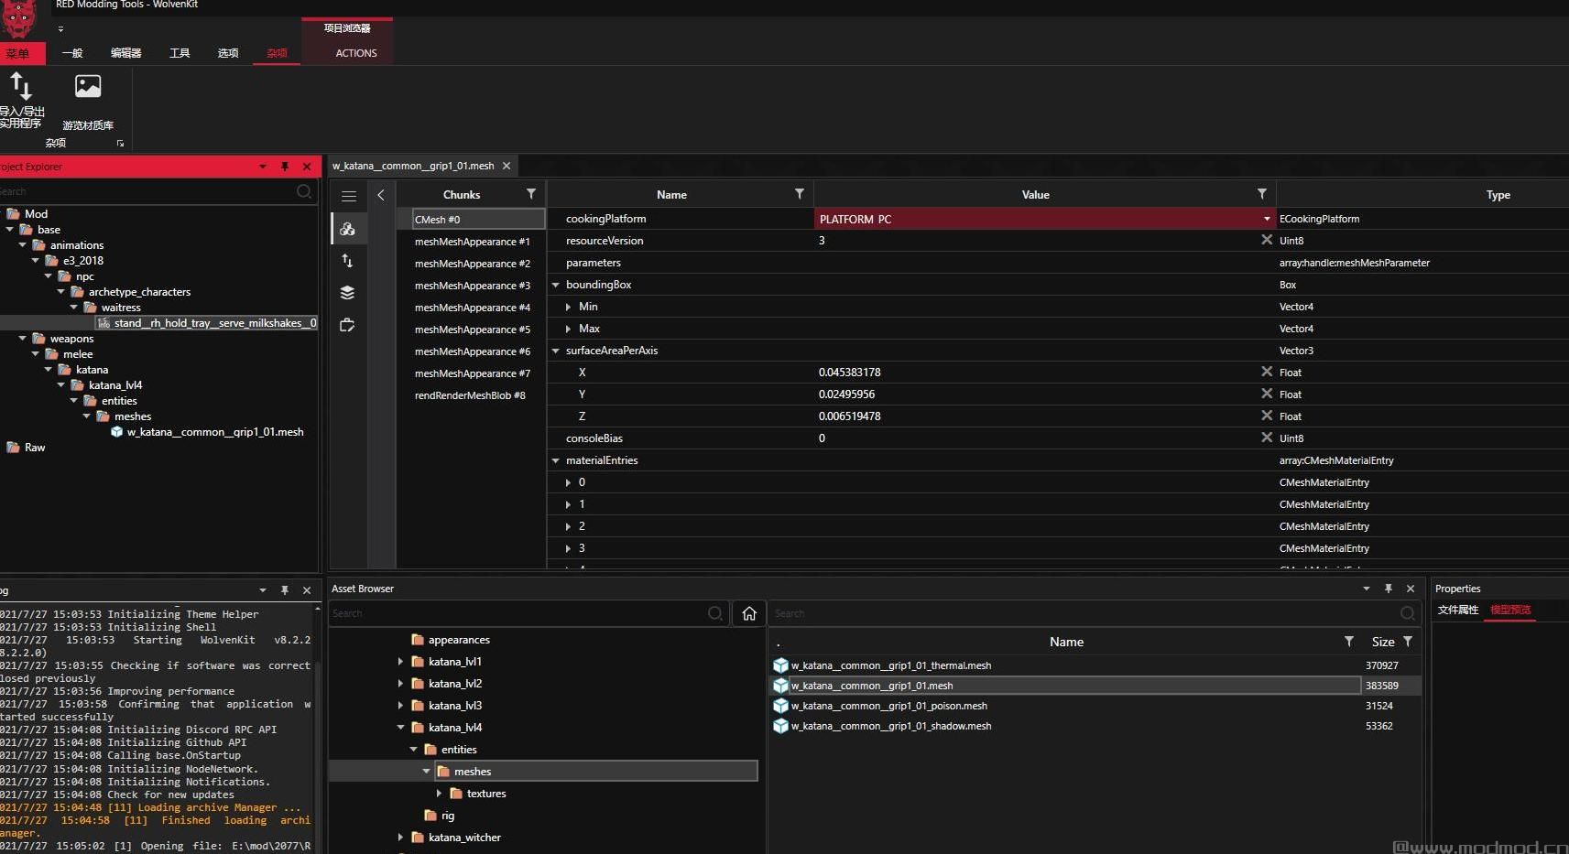Viewport: 1569px width, 854px height.
Task: Close the w_katana__common__grip1_01.mesh tab
Action: (x=507, y=166)
